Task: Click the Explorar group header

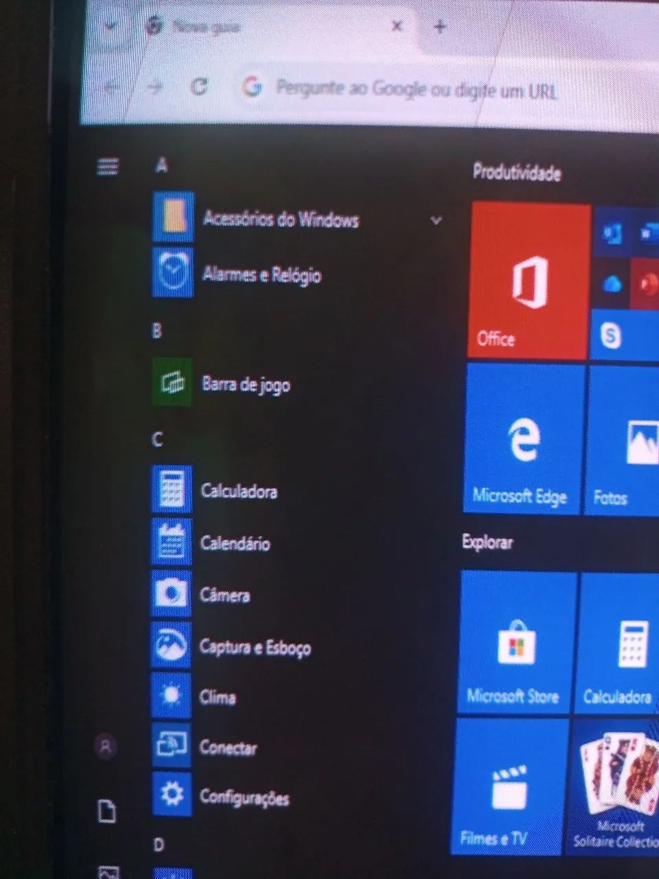Action: coord(487,542)
